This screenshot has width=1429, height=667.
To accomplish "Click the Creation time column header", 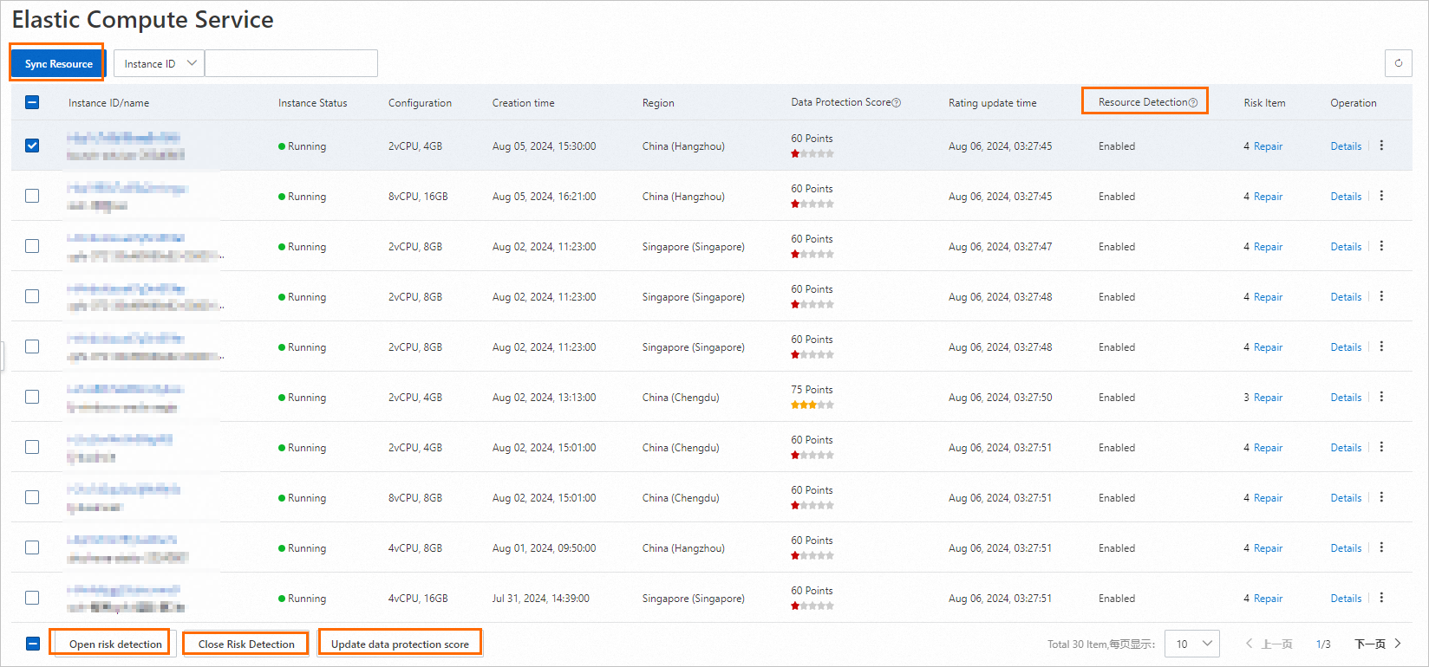I will [523, 103].
